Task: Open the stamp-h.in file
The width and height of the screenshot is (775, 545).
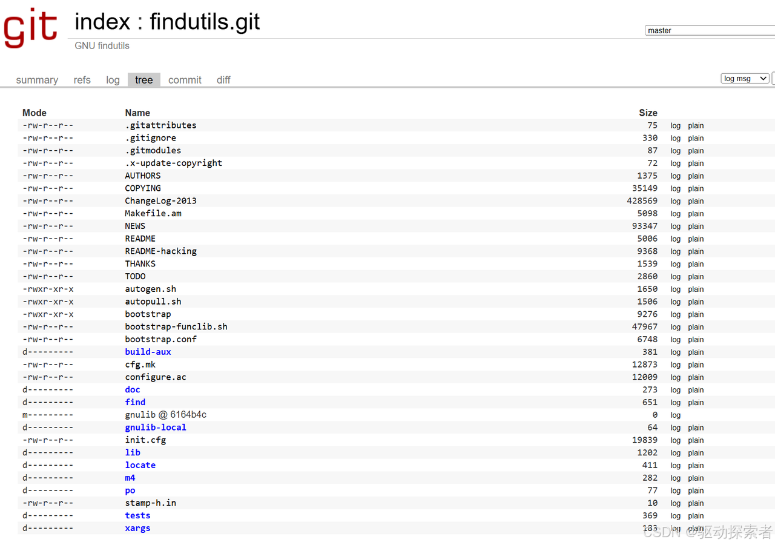Action: (x=151, y=503)
